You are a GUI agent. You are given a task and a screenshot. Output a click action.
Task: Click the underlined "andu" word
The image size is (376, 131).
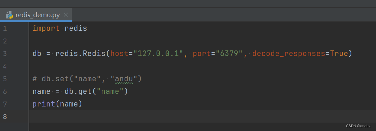(x=124, y=79)
